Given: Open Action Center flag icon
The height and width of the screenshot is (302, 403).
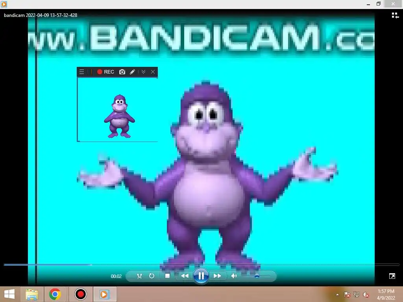Looking at the screenshot, I should pyautogui.click(x=347, y=295).
